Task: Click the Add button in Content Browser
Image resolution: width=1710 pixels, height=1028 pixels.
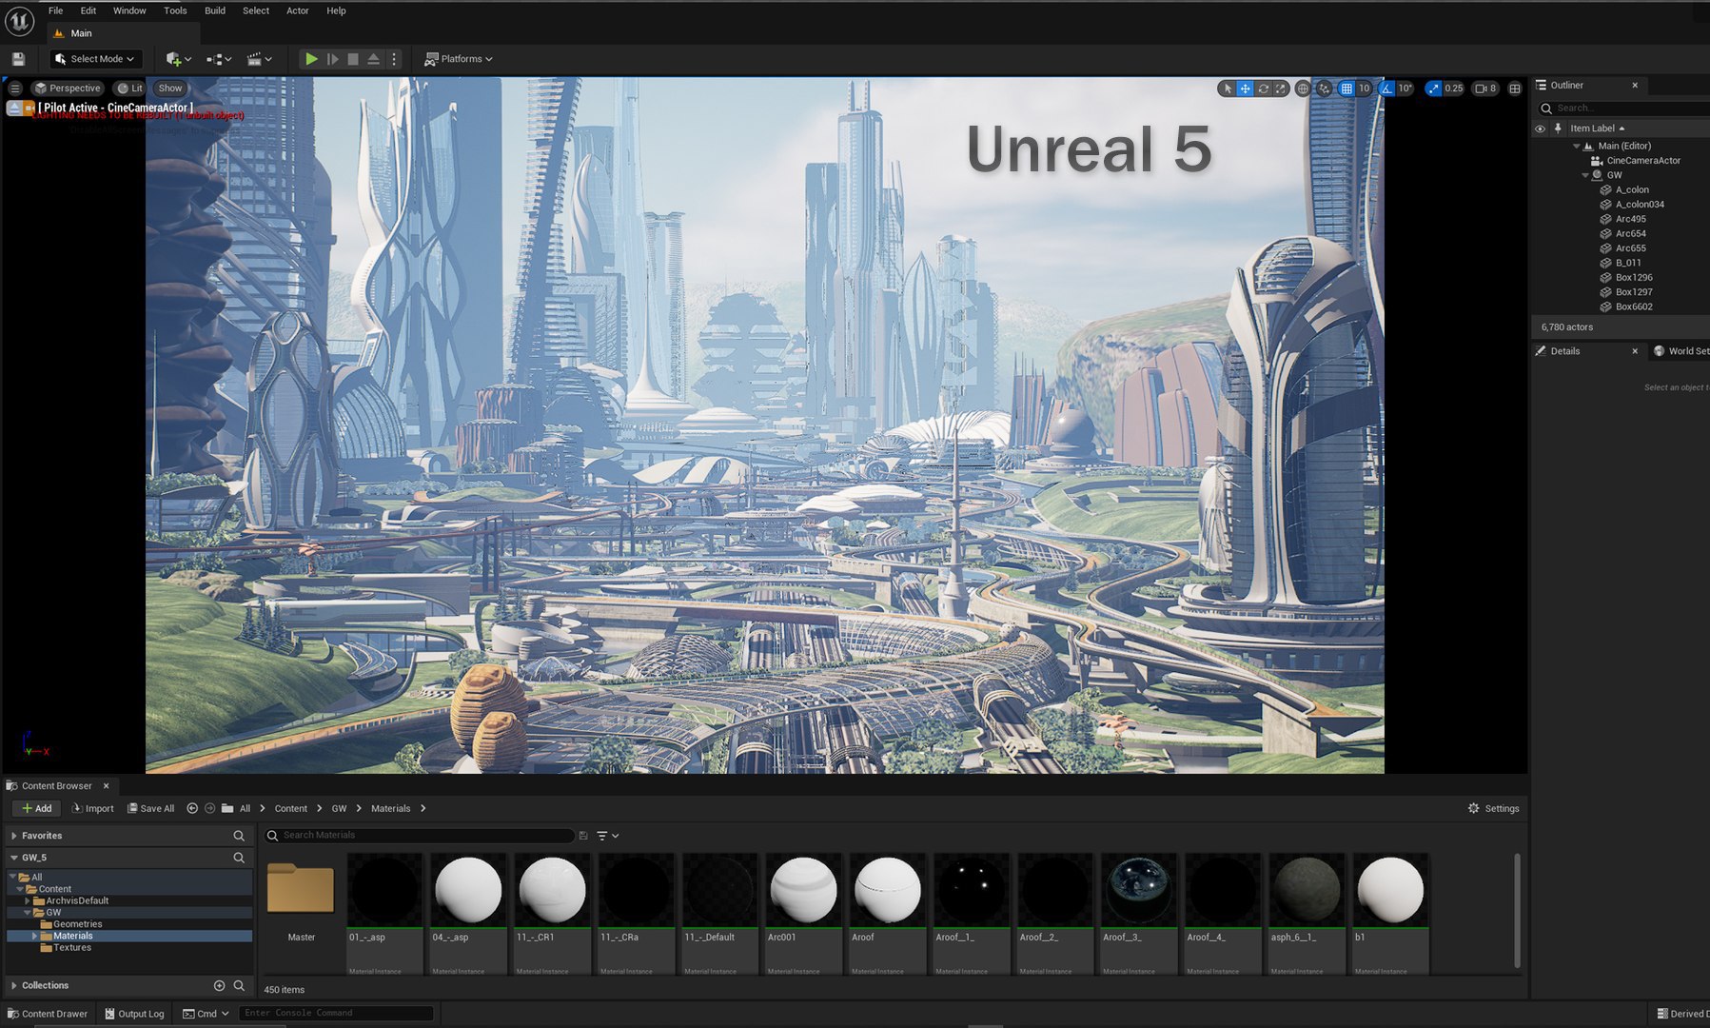Action: pyautogui.click(x=37, y=808)
